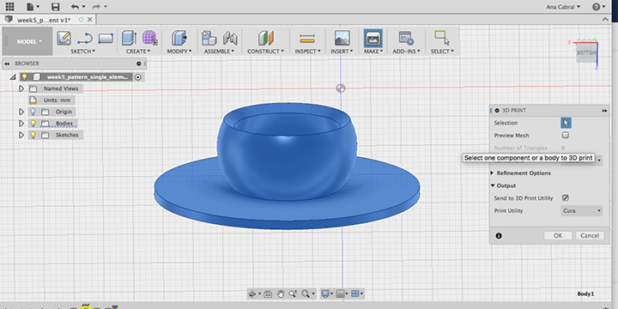Viewport: 618px width, 309px height.
Task: Click the Extrude icon in Create
Action: (x=129, y=39)
